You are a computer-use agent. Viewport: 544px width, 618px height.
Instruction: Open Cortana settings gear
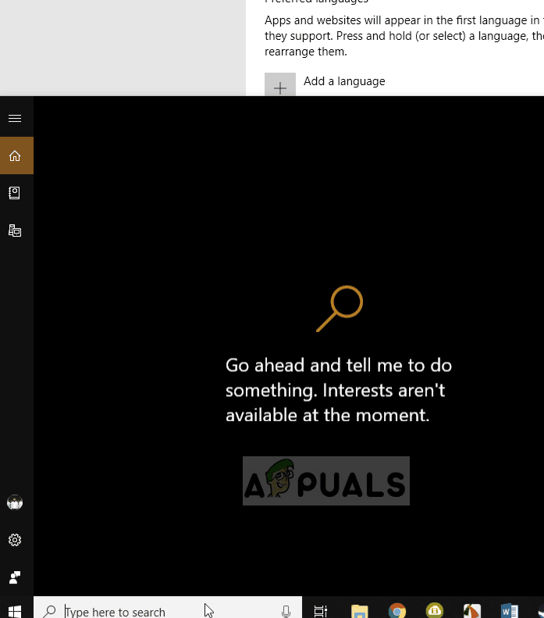pos(15,540)
